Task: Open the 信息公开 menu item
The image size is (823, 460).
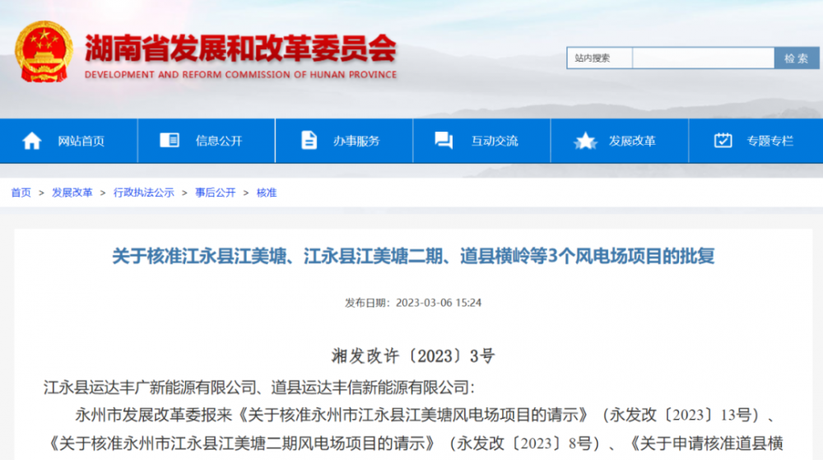Action: pos(207,141)
